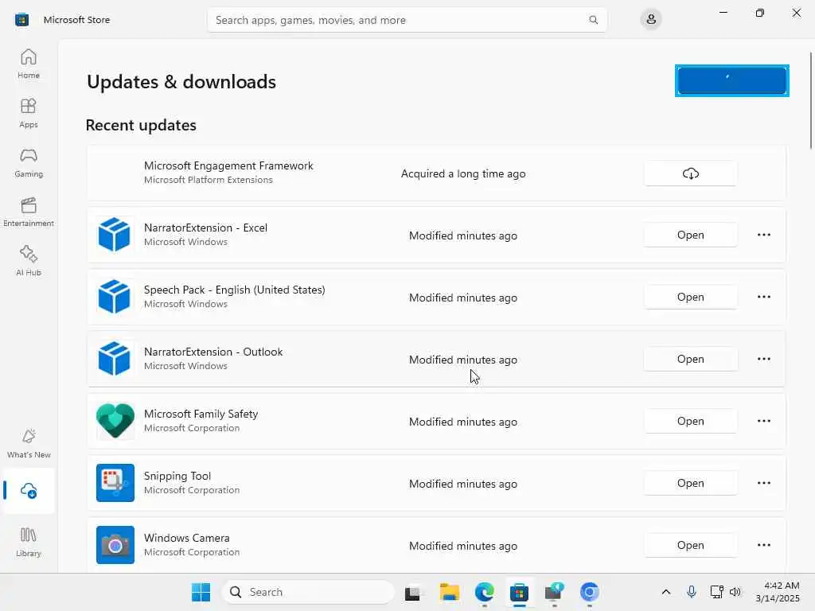Click Snipping Tool title text

click(177, 476)
